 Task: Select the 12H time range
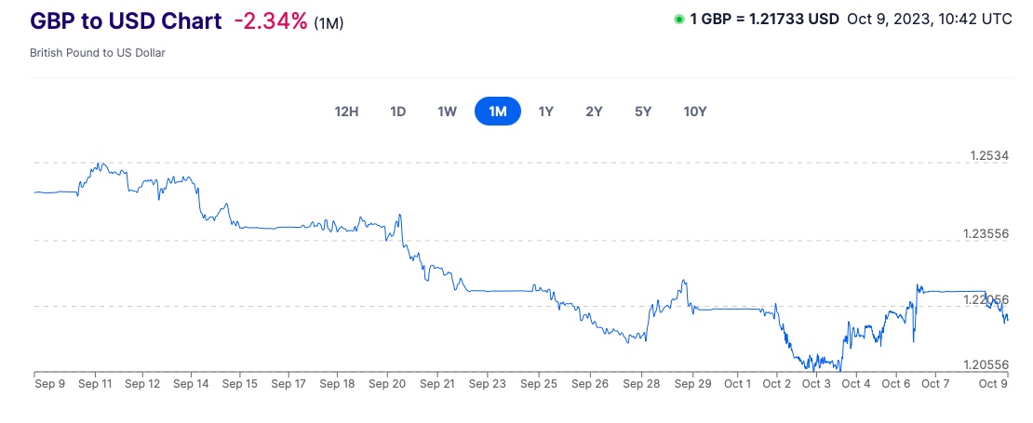click(x=346, y=112)
